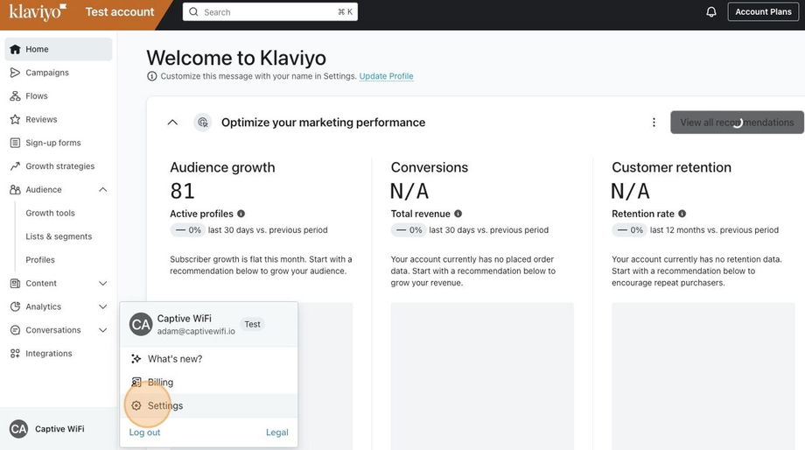
Task: Click the Sign-up forms icon
Action: pos(15,143)
